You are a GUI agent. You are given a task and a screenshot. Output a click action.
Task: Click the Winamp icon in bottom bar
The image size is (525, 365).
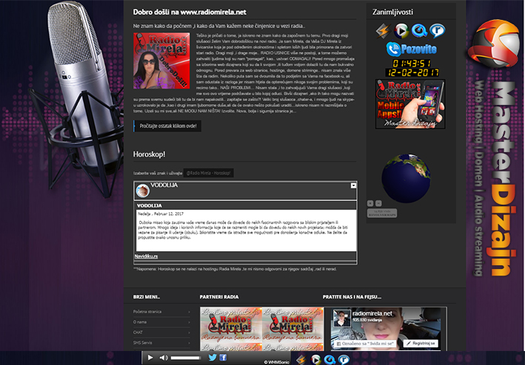(x=301, y=359)
